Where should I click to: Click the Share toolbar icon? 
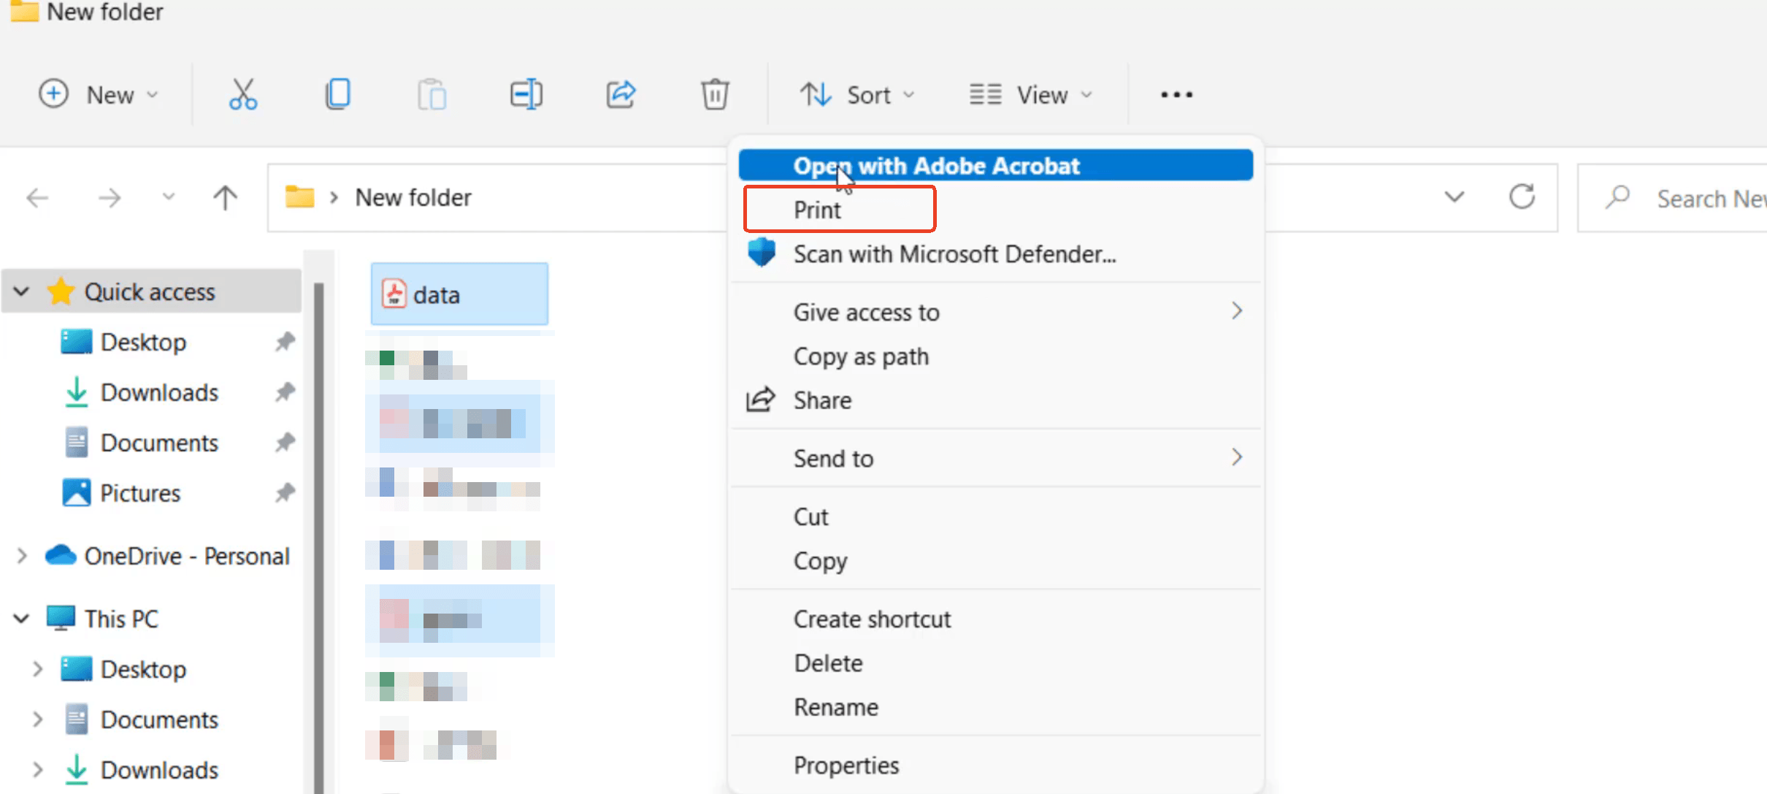(621, 94)
